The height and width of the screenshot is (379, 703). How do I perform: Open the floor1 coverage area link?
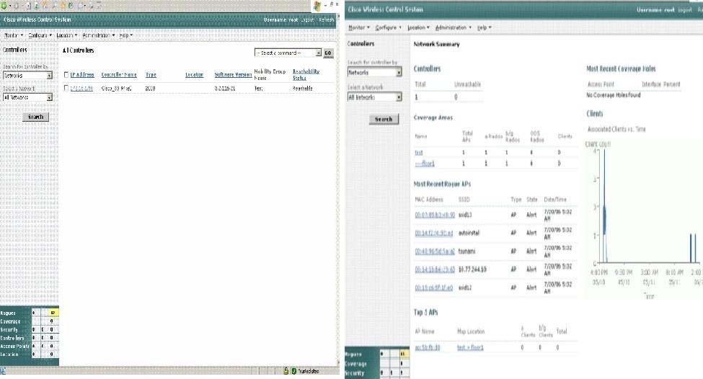click(x=425, y=164)
